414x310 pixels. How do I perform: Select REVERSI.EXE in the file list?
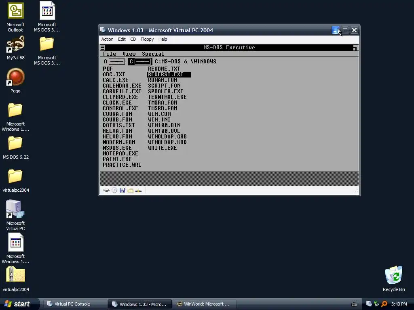[169, 75]
